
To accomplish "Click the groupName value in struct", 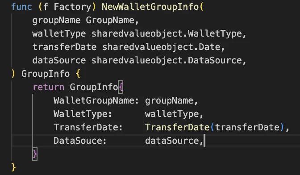I will click(169, 100).
